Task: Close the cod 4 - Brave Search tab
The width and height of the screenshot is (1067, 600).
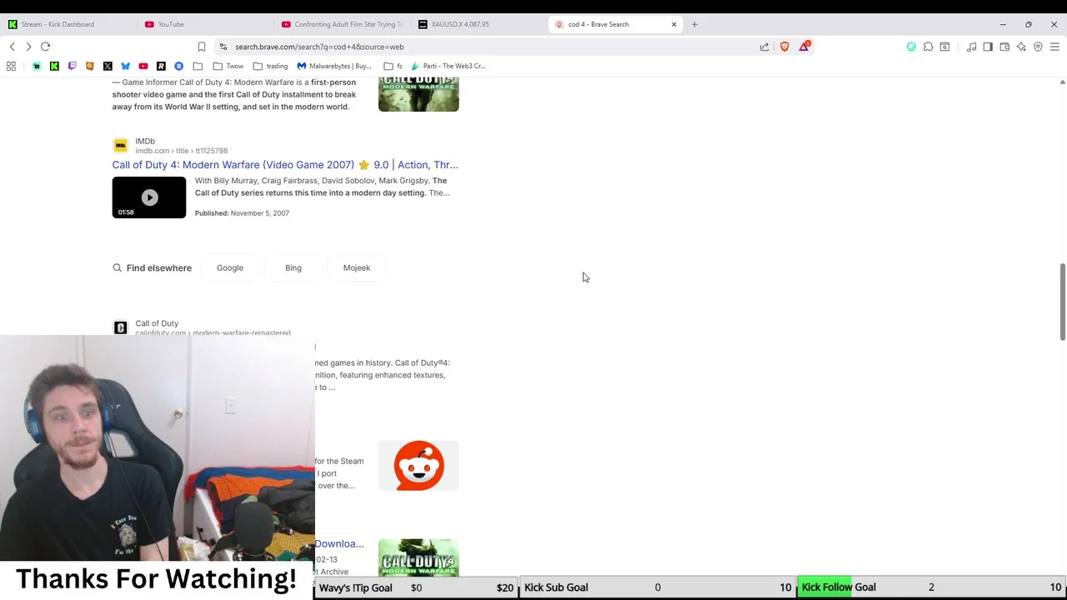Action: (674, 24)
